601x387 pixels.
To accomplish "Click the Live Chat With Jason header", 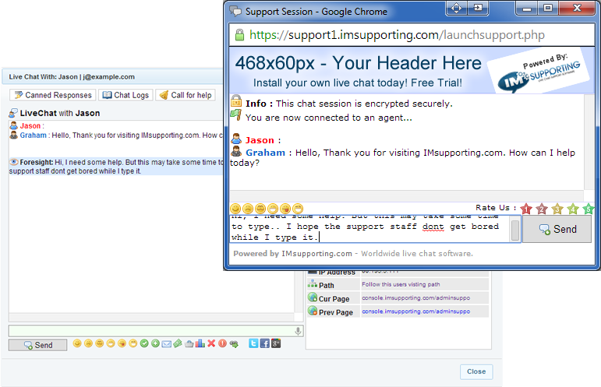I will pos(72,76).
